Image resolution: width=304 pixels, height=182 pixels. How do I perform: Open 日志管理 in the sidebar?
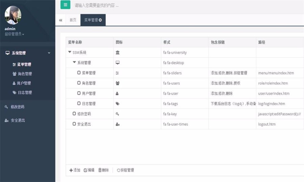pos(25,92)
